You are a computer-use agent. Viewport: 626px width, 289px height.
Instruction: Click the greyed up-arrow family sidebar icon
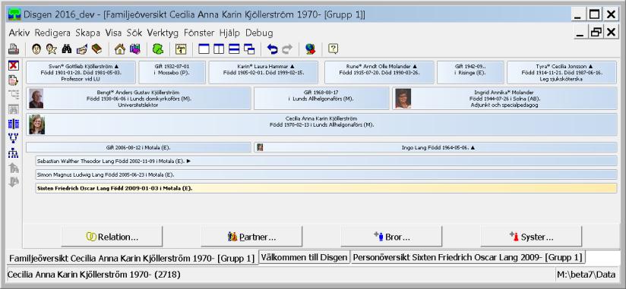coord(13,168)
